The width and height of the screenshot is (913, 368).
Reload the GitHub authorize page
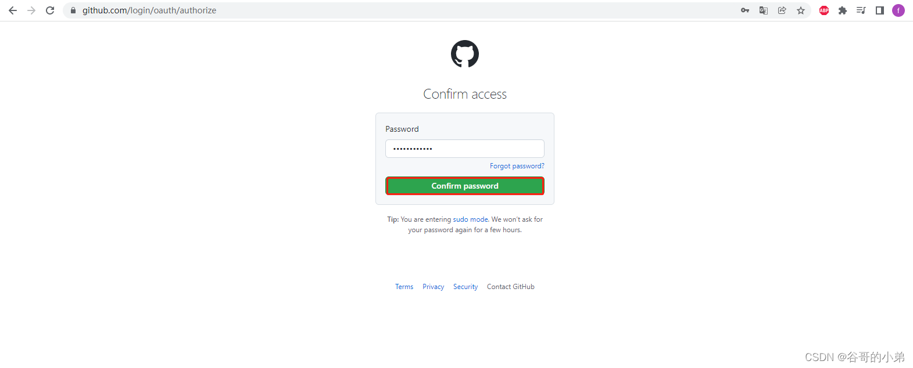point(50,10)
